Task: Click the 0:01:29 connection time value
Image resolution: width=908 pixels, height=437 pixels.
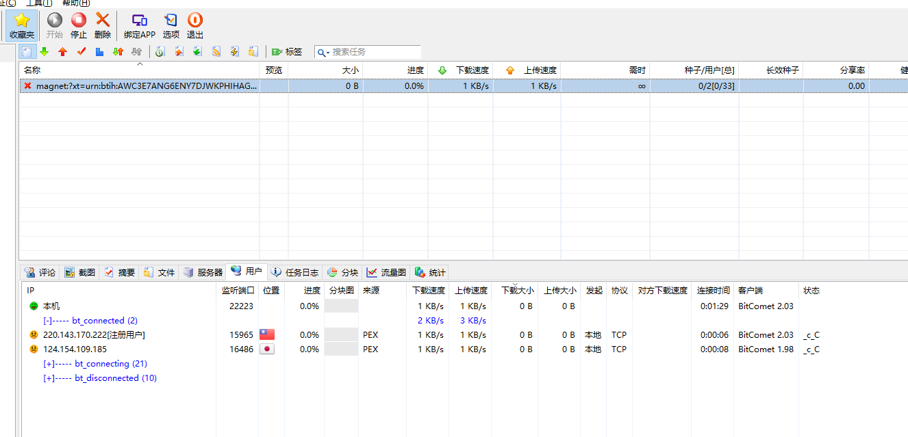Action: 713,306
